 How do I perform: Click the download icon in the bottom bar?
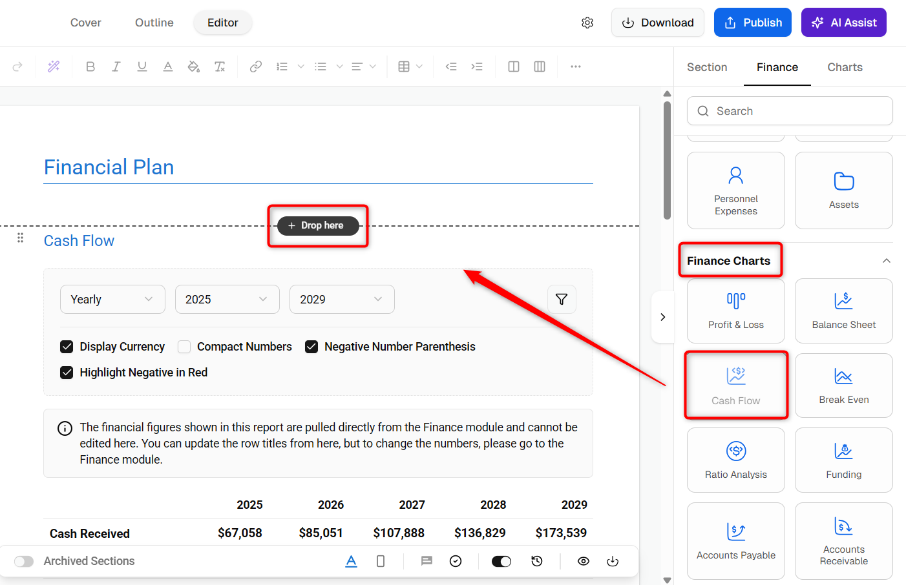coord(613,561)
